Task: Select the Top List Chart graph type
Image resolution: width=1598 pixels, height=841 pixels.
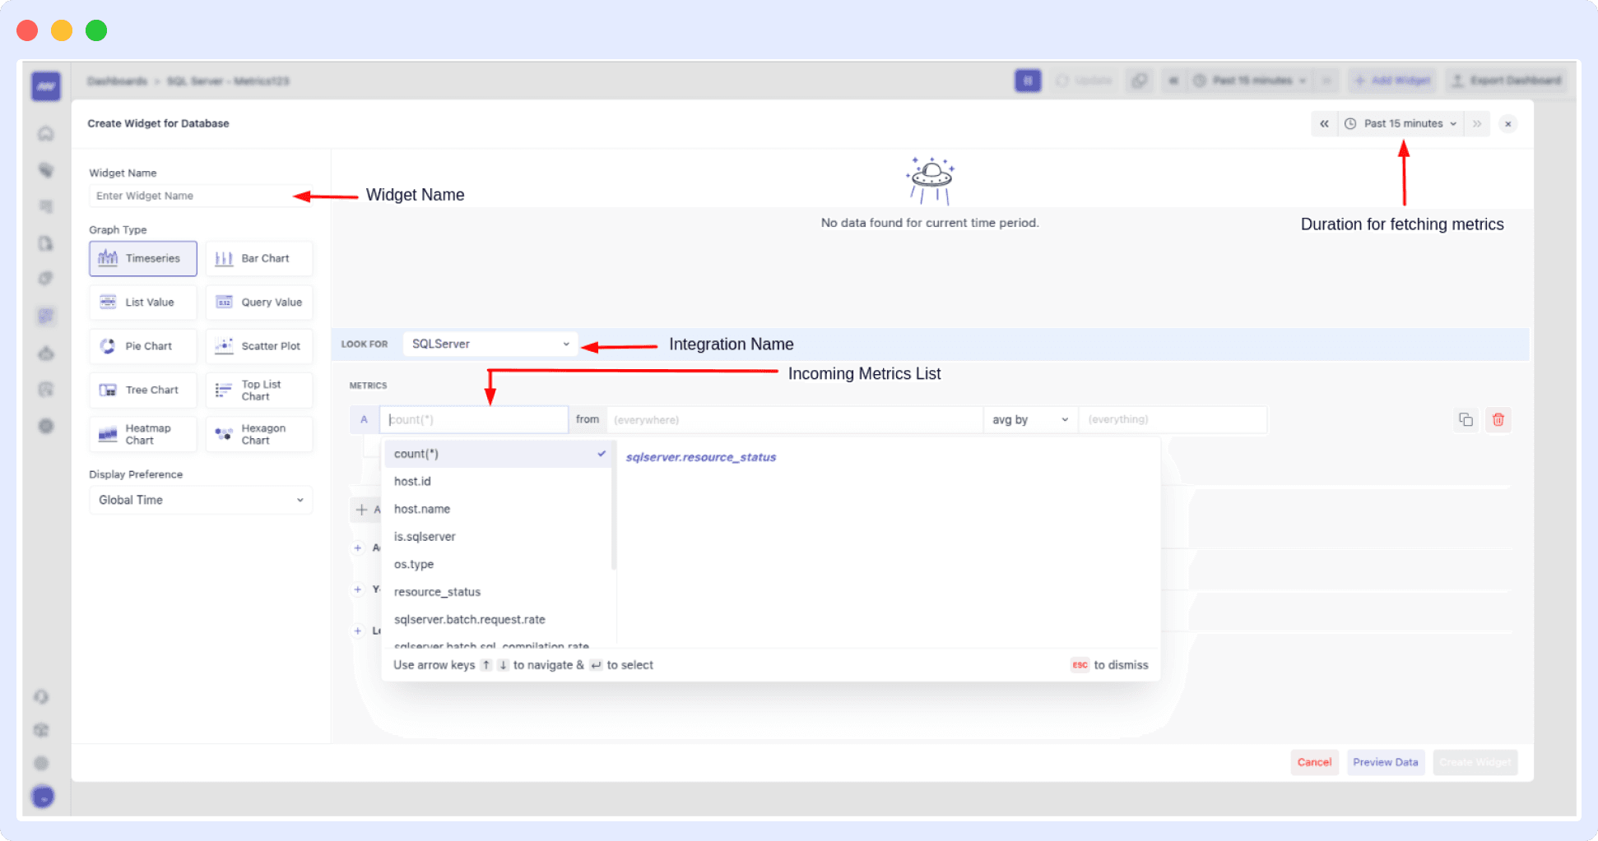Action: pyautogui.click(x=258, y=390)
